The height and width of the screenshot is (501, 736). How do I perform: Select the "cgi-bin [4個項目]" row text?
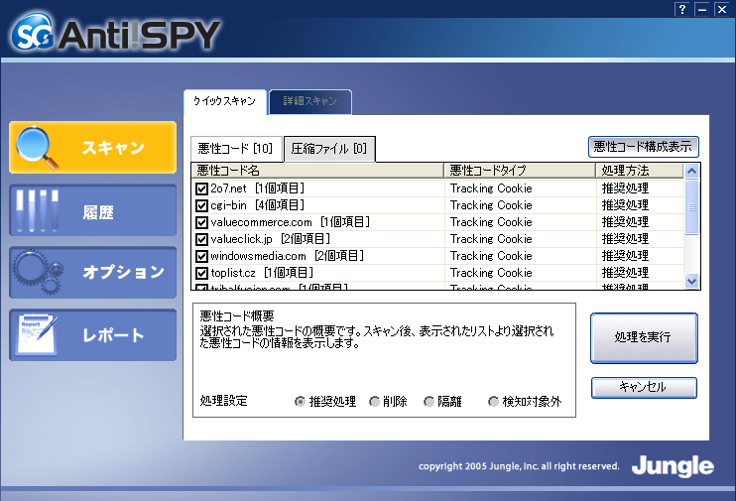coord(258,205)
